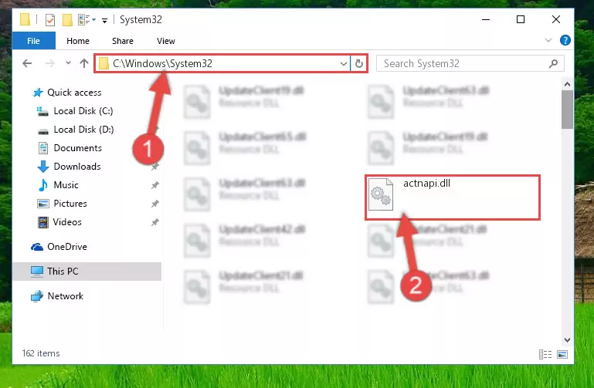Screen dimensions: 594x388
Task: Go back with the Back arrow
Action: tap(27, 63)
